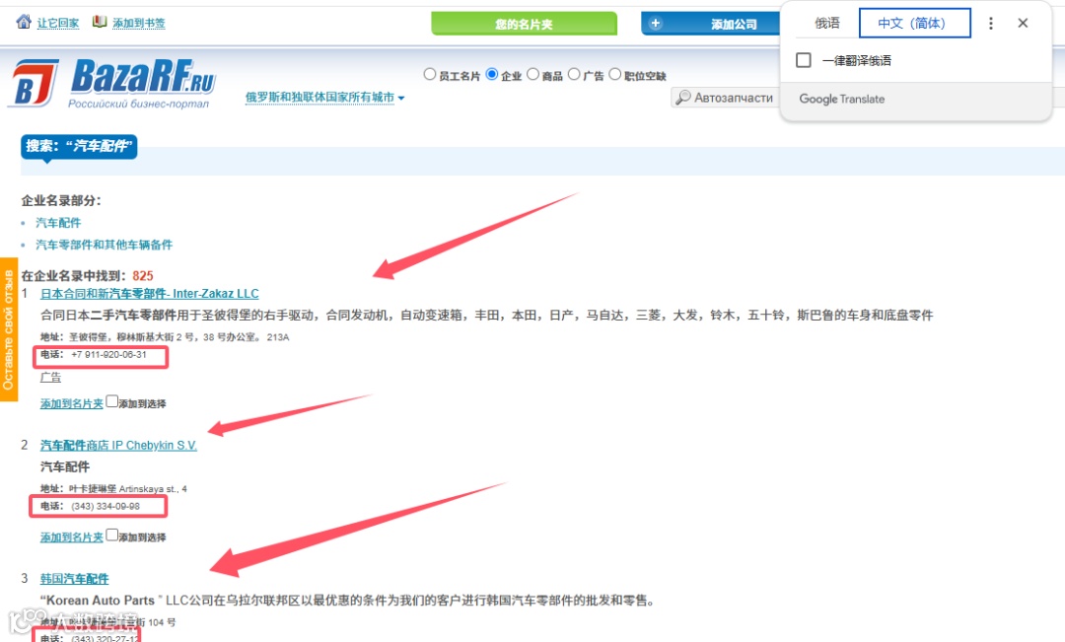Click the bookmark book icon
This screenshot has width=1065, height=642.
coord(100,22)
